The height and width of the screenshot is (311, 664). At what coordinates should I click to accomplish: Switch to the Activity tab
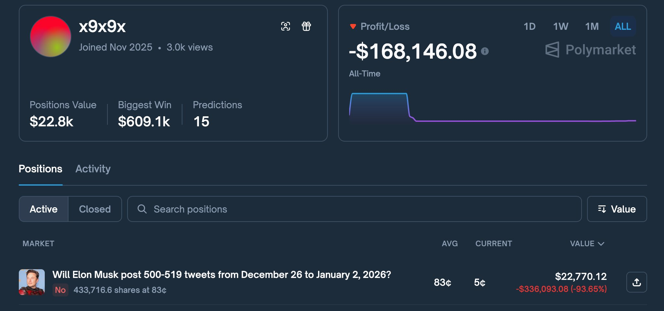click(x=93, y=169)
